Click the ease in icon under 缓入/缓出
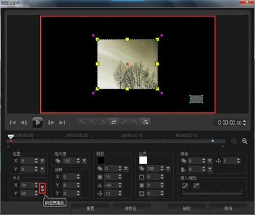This screenshot has height=215, width=255. pos(185,186)
